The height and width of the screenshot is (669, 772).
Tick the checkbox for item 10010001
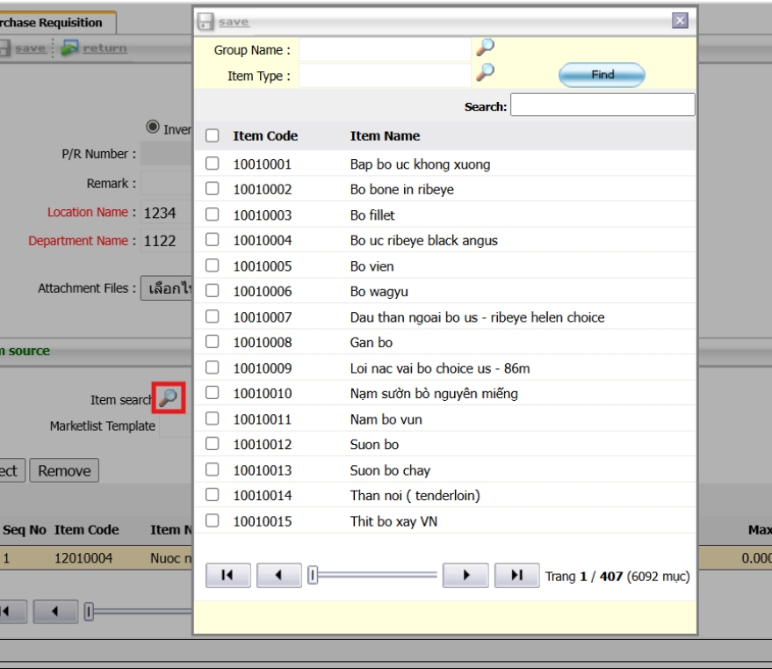[x=212, y=164]
